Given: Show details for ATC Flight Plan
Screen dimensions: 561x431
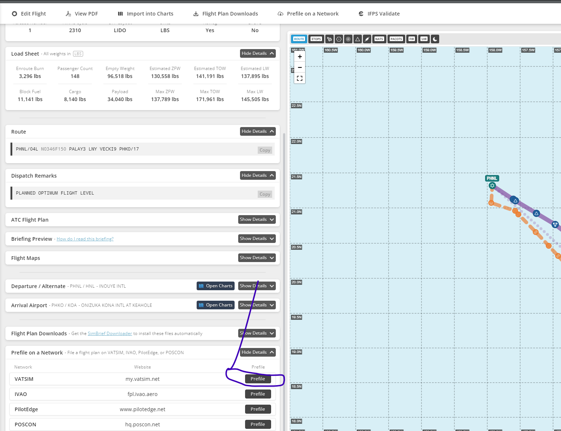Looking at the screenshot, I should (257, 219).
